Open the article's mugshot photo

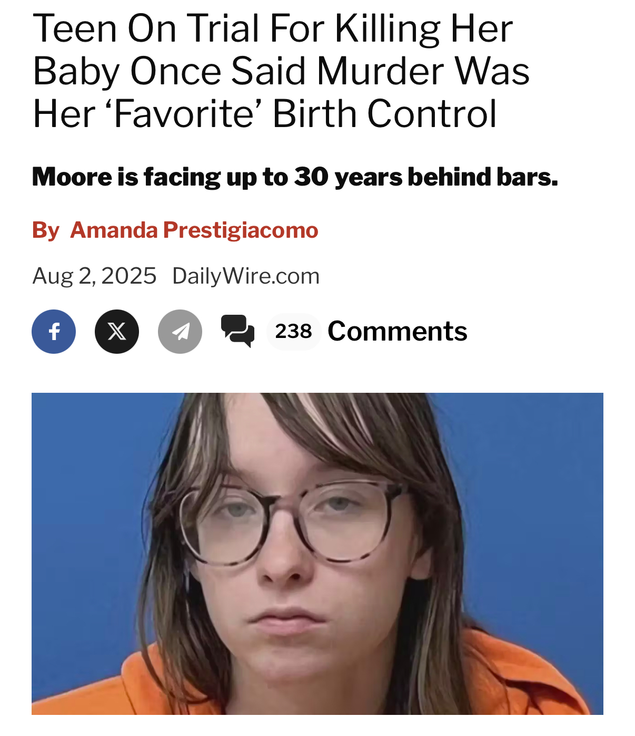pyautogui.click(x=317, y=554)
